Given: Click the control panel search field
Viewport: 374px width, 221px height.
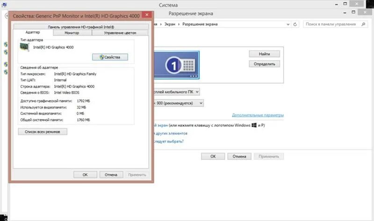Looking at the screenshot, I should [335, 24].
